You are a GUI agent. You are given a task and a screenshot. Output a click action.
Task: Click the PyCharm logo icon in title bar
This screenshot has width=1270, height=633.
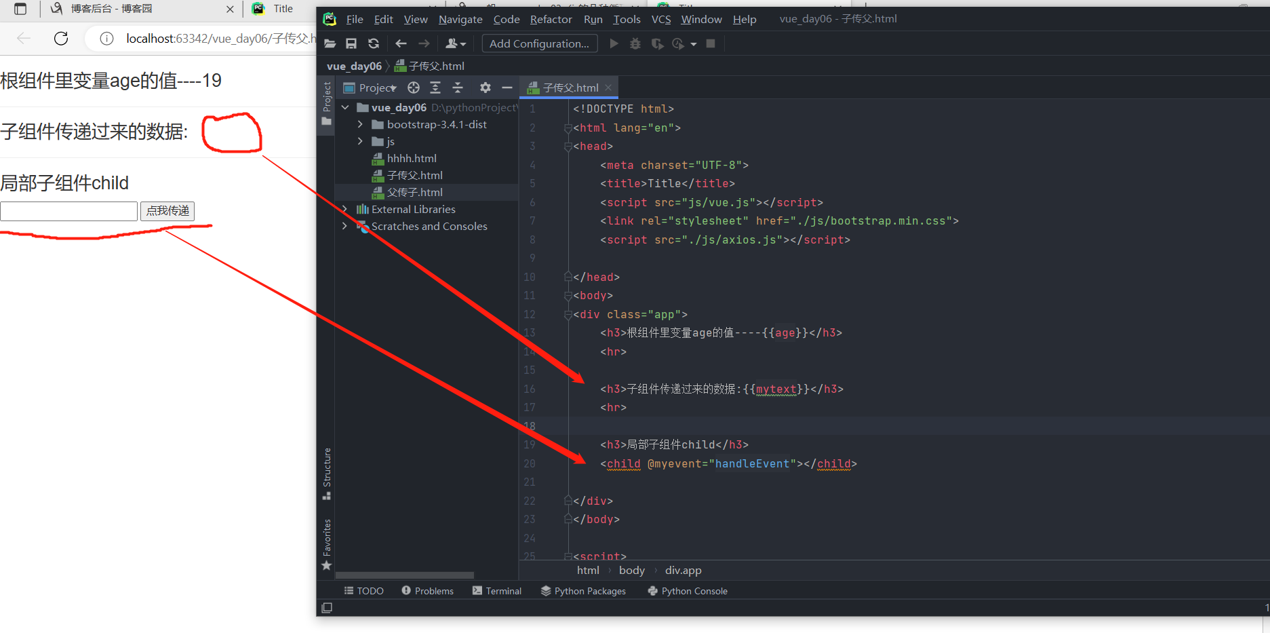pyautogui.click(x=330, y=19)
